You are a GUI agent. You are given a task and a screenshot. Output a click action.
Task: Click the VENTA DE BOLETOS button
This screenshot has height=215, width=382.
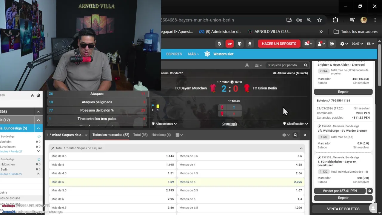click(x=343, y=209)
